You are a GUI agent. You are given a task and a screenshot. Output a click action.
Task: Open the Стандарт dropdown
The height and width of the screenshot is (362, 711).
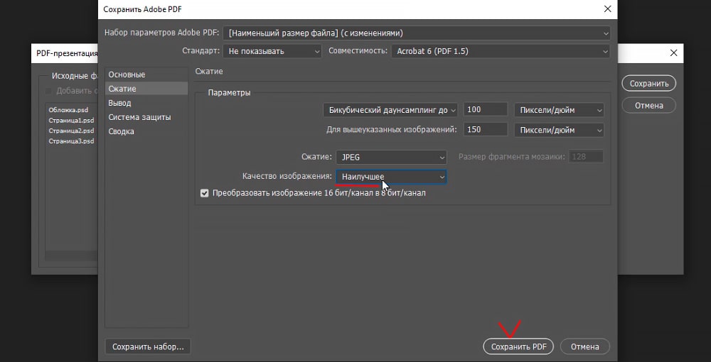pos(272,51)
